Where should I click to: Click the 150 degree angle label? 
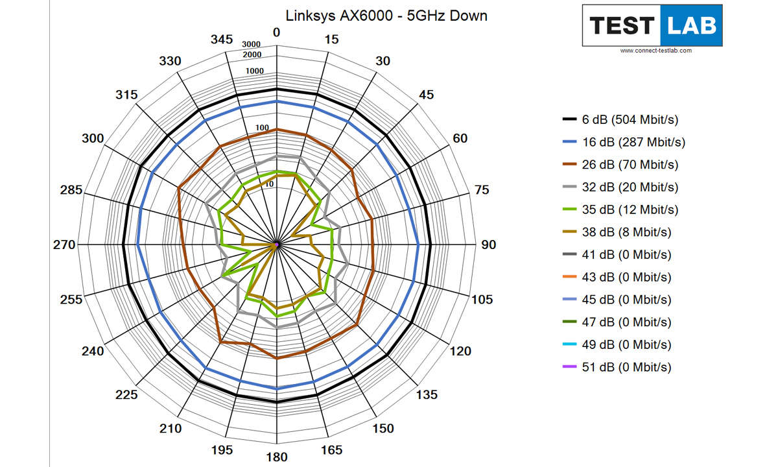click(383, 428)
